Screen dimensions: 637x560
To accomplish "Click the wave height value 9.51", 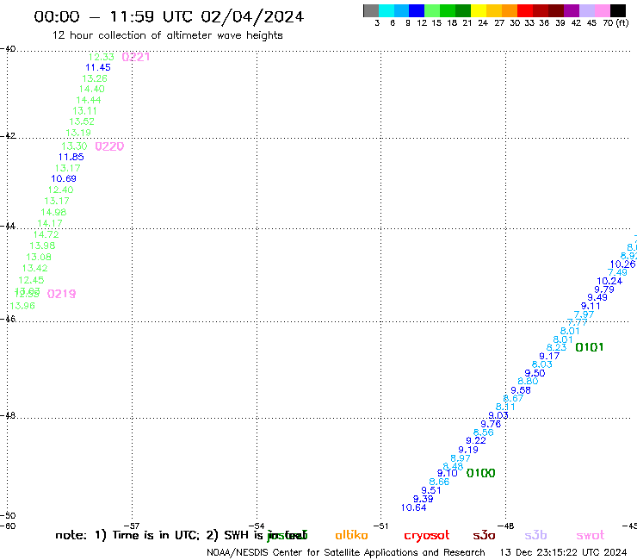I will tap(431, 490).
